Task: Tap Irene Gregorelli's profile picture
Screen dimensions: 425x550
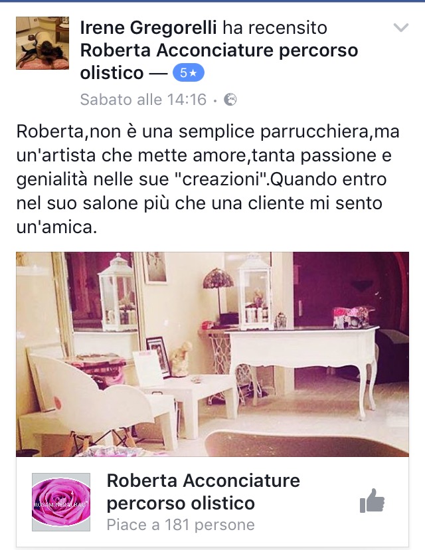Action: point(42,43)
